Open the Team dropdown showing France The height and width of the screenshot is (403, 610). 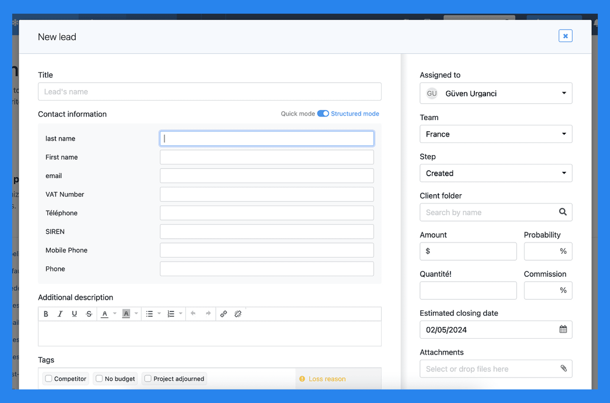pos(496,134)
